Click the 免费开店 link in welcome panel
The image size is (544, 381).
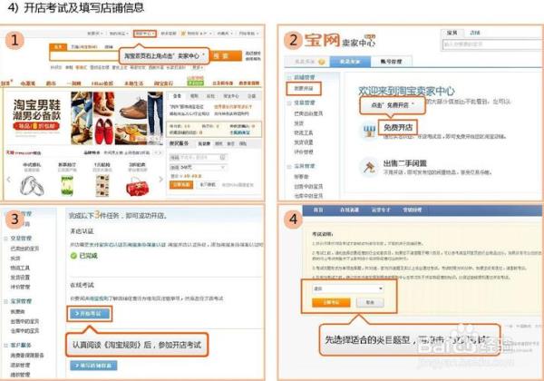[398, 127]
